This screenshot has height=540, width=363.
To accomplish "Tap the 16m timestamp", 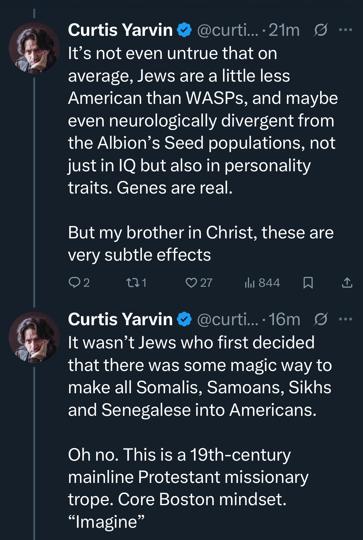I will [284, 319].
